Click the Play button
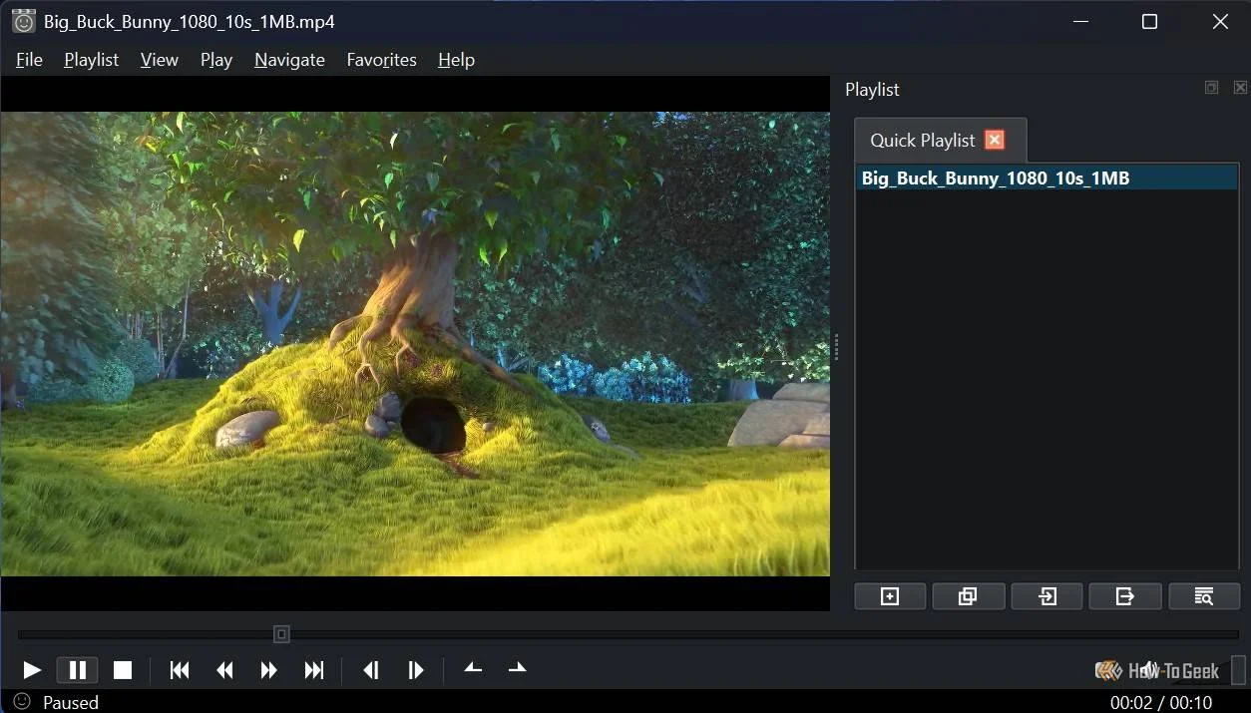 click(31, 670)
